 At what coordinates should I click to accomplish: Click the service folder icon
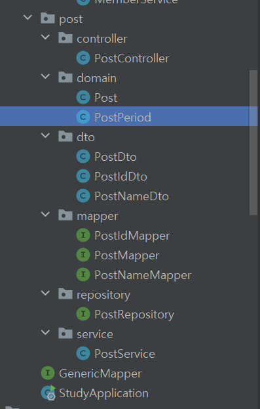coord(65,334)
